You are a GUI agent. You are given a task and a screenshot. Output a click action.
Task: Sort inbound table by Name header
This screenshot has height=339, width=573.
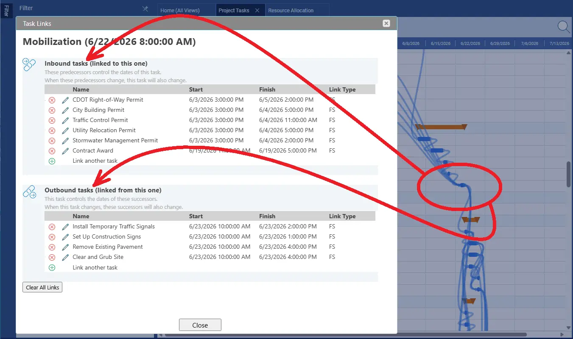pos(81,89)
